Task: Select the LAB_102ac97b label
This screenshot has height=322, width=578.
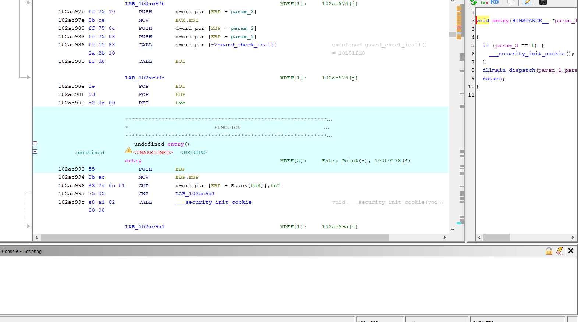Action: (145, 4)
